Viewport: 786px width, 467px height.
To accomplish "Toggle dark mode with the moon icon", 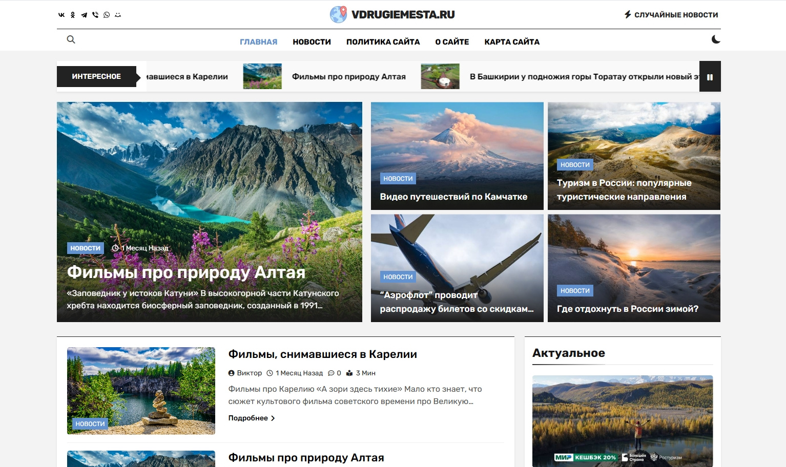I will click(716, 39).
